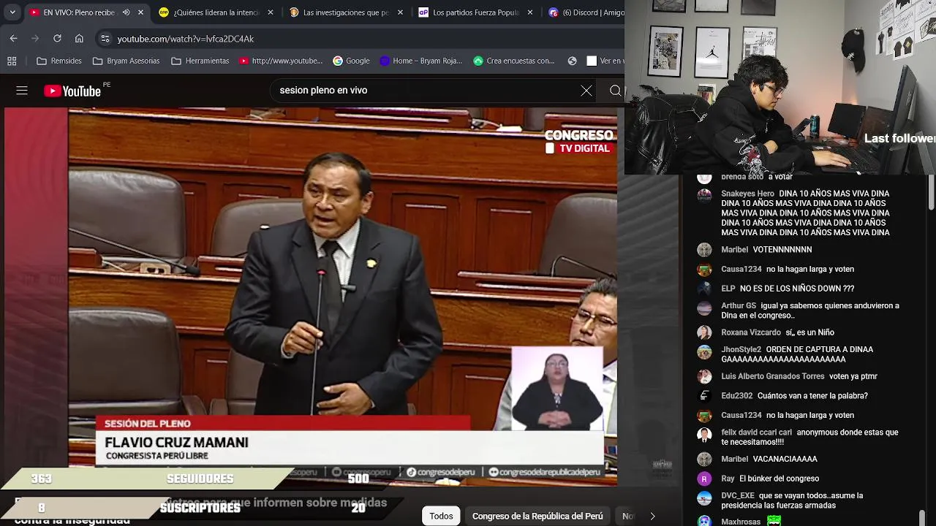Clear the YouTube search query
This screenshot has height=526, width=936.
[586, 91]
